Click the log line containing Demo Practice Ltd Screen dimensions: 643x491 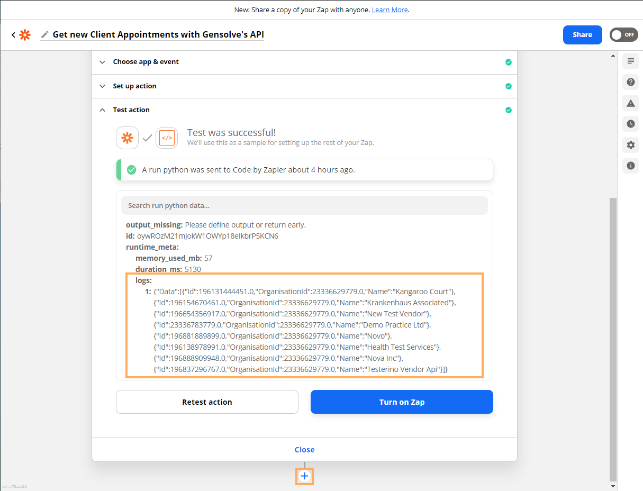[292, 325]
